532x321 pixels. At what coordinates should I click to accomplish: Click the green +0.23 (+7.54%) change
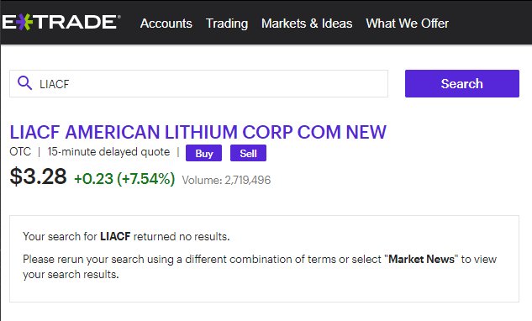[x=124, y=178]
